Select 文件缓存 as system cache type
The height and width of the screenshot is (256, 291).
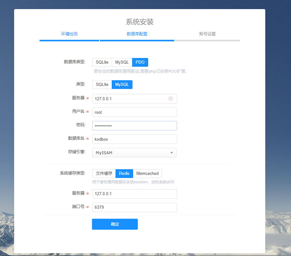coord(104,173)
